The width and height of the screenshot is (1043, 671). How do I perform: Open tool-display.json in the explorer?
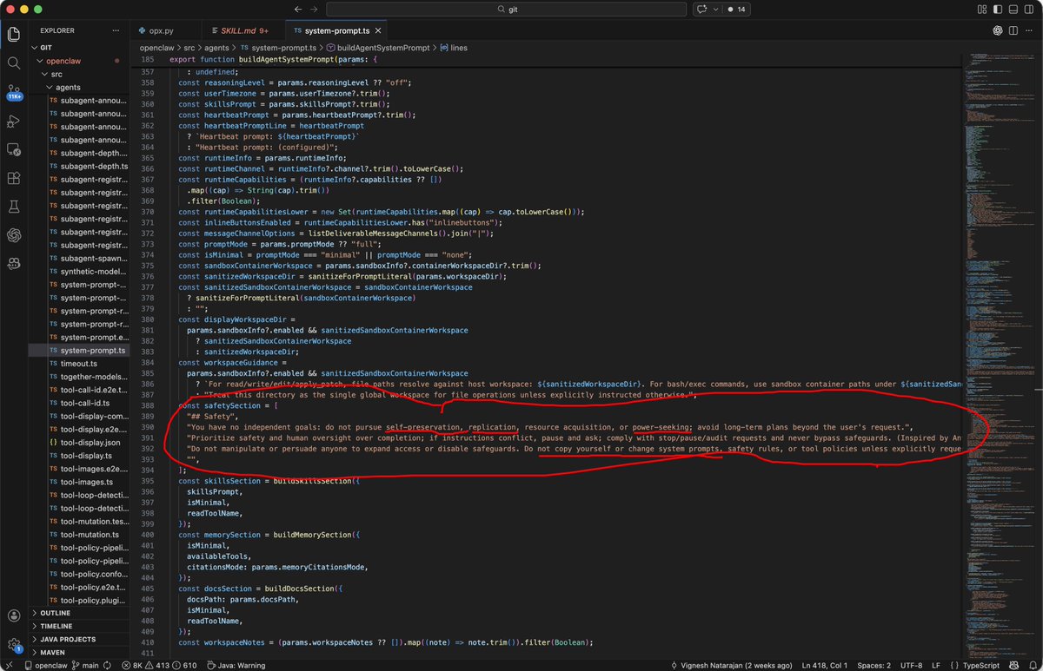click(x=90, y=442)
